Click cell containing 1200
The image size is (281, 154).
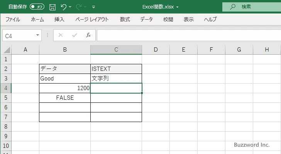click(x=65, y=88)
